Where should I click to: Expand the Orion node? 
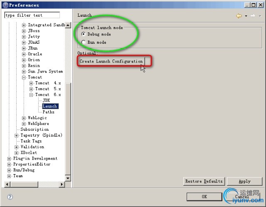[24, 60]
